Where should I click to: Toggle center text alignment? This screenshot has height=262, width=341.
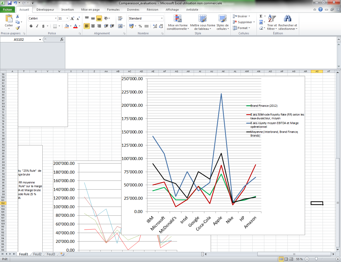point(93,26)
